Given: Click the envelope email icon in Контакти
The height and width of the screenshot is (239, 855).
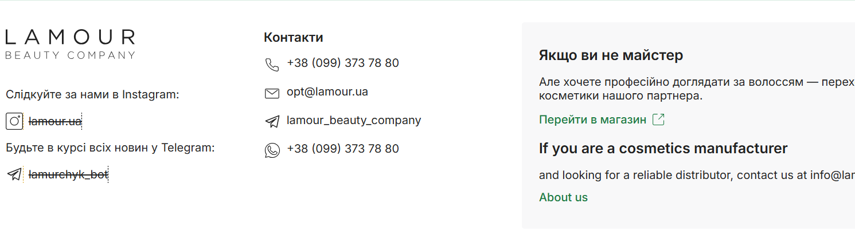Looking at the screenshot, I should click(x=272, y=93).
